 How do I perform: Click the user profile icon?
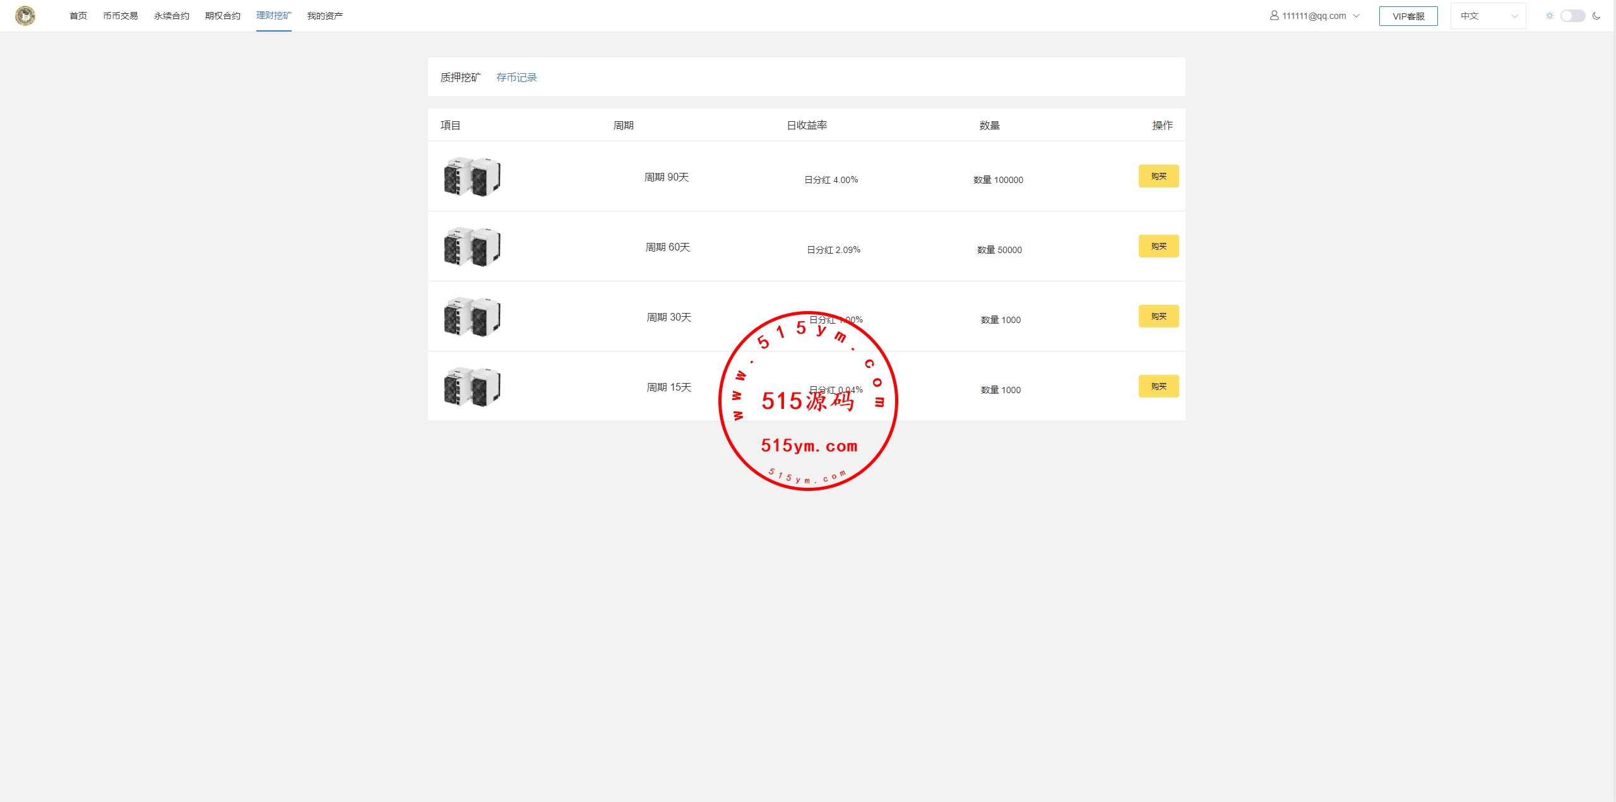click(1274, 15)
